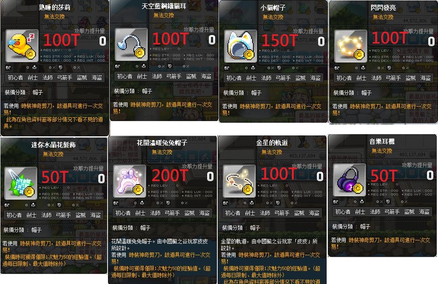Image resolution: width=438 pixels, height=284 pixels.
Task: Click 弓箭手 label on 閃閃發亮 card
Action: tap(393, 78)
